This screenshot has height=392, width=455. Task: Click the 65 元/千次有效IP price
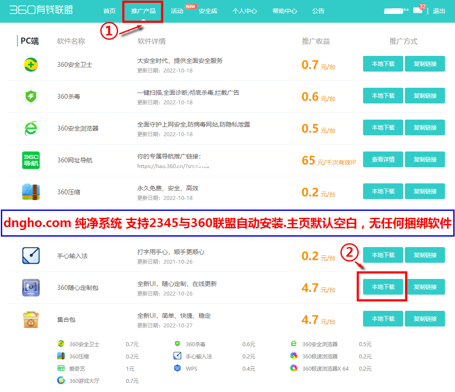pyautogui.click(x=329, y=161)
